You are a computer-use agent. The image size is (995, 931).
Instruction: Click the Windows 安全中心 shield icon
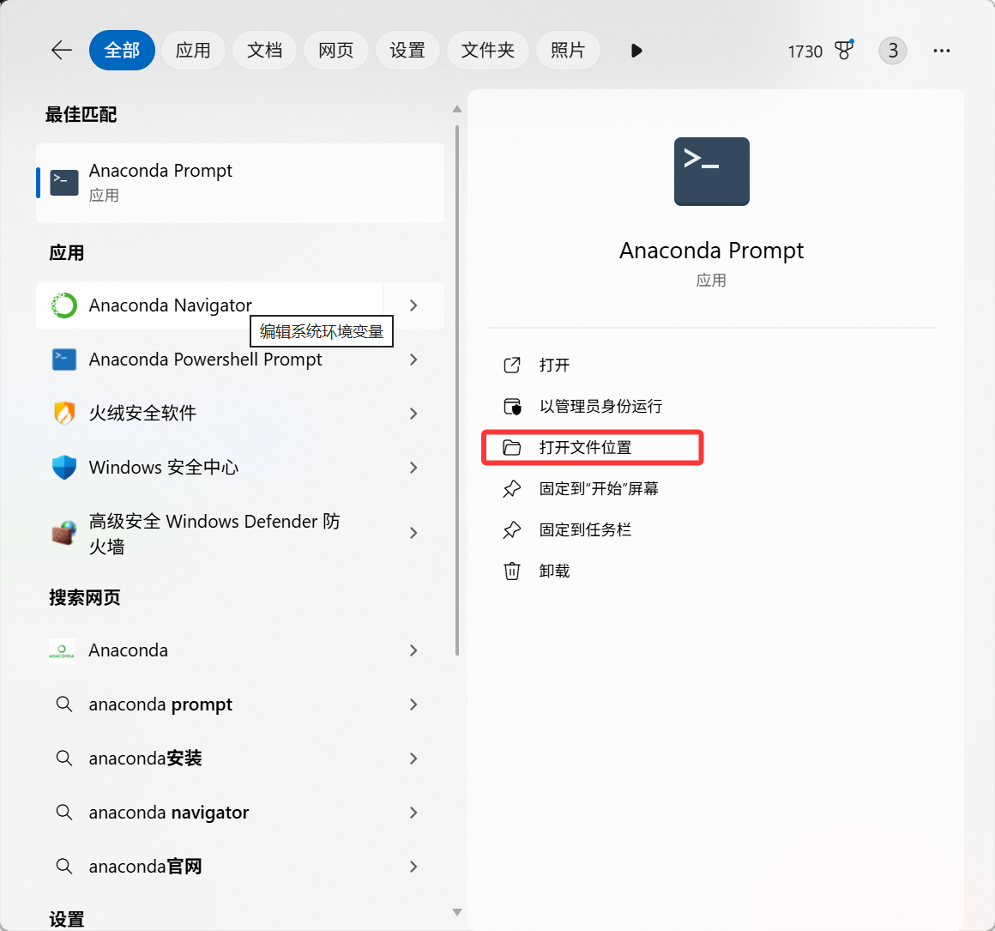pyautogui.click(x=64, y=467)
